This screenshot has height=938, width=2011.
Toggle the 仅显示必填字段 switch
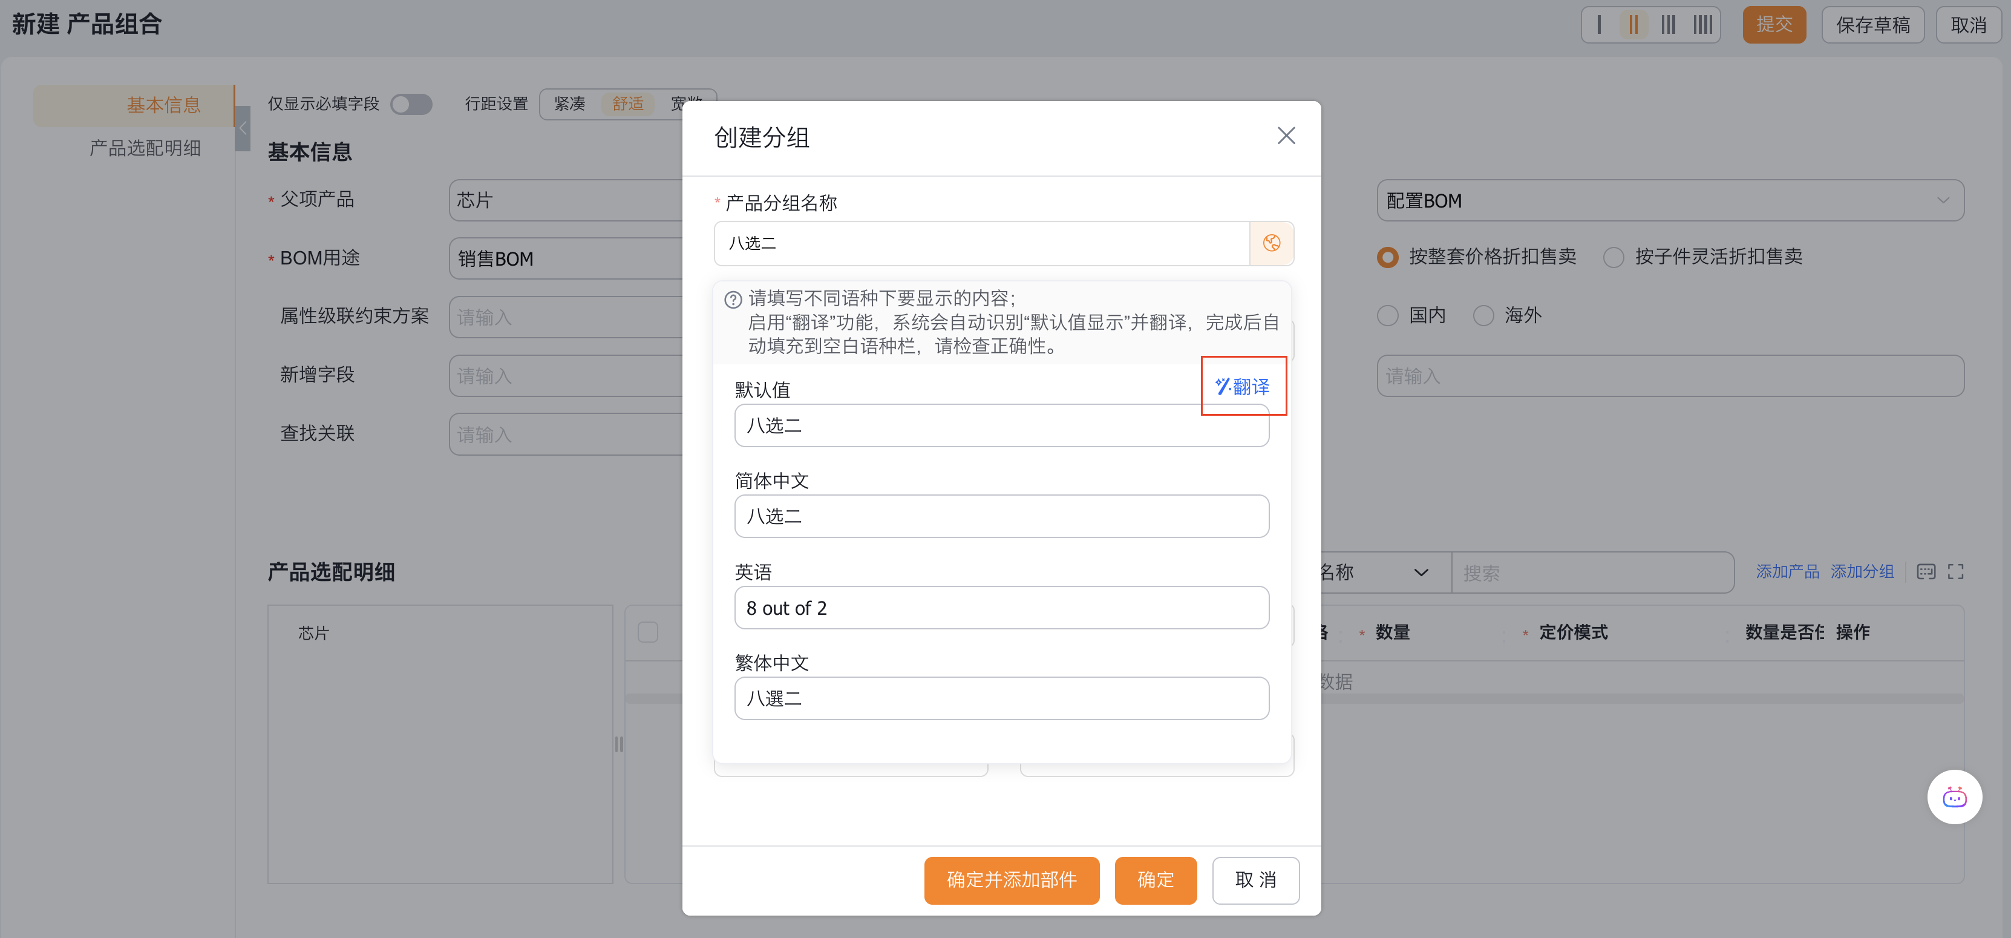(x=411, y=104)
